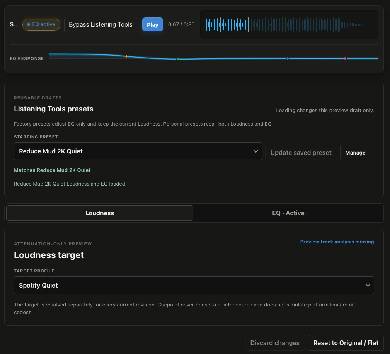Click the Loudness target heading

(x=49, y=255)
